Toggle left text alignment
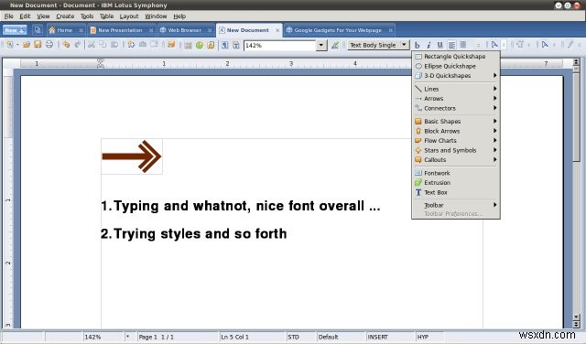 point(451,45)
